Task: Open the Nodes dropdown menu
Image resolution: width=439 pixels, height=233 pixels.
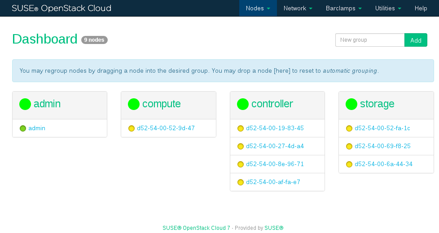Action: coord(258,8)
